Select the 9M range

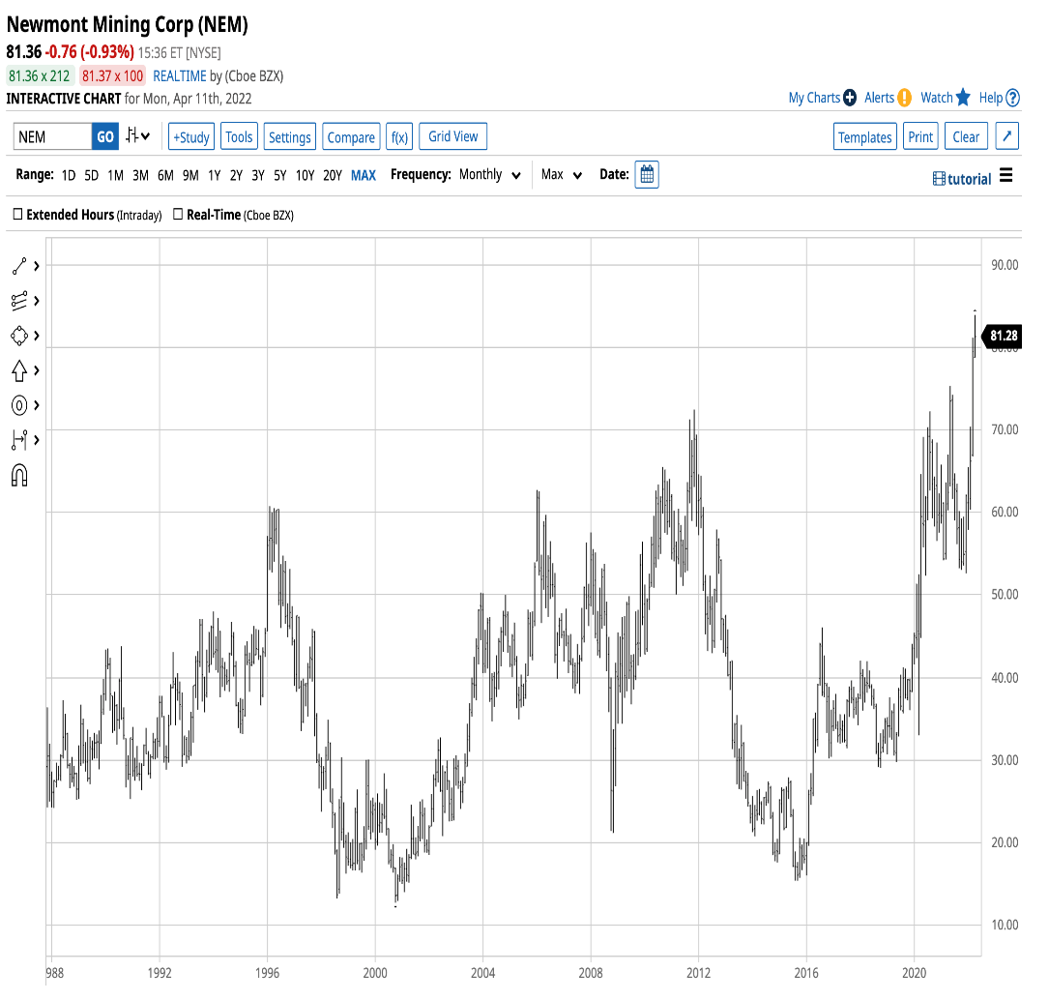pos(190,175)
